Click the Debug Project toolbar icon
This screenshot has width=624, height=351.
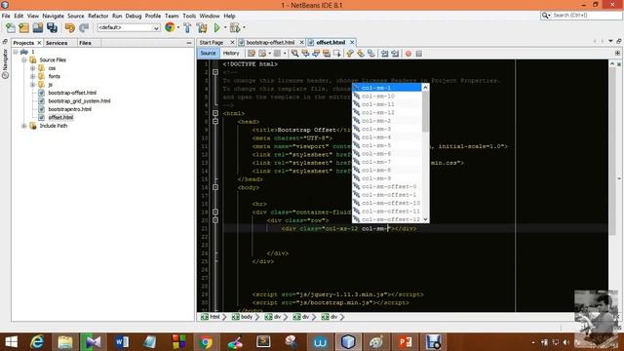(235, 27)
